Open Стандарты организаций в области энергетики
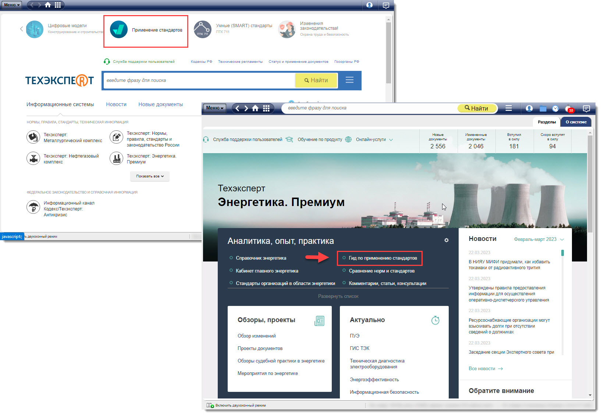Image resolution: width=601 pixels, height=415 pixels. (285, 284)
